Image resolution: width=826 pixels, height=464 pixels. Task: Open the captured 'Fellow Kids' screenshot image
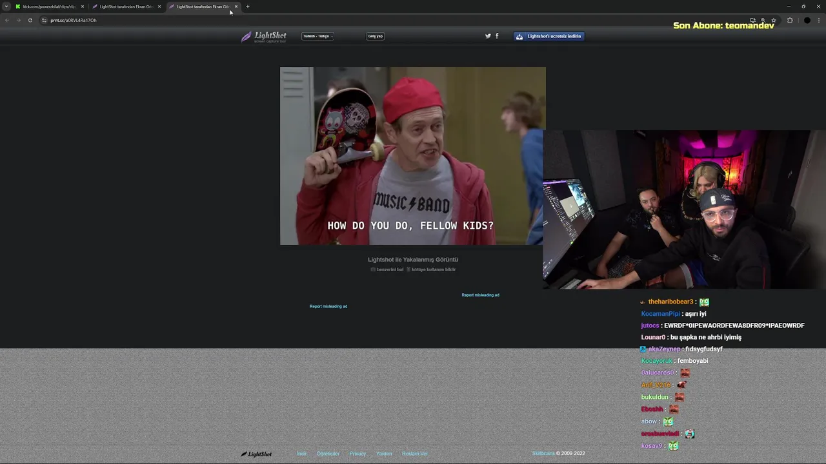(412, 156)
